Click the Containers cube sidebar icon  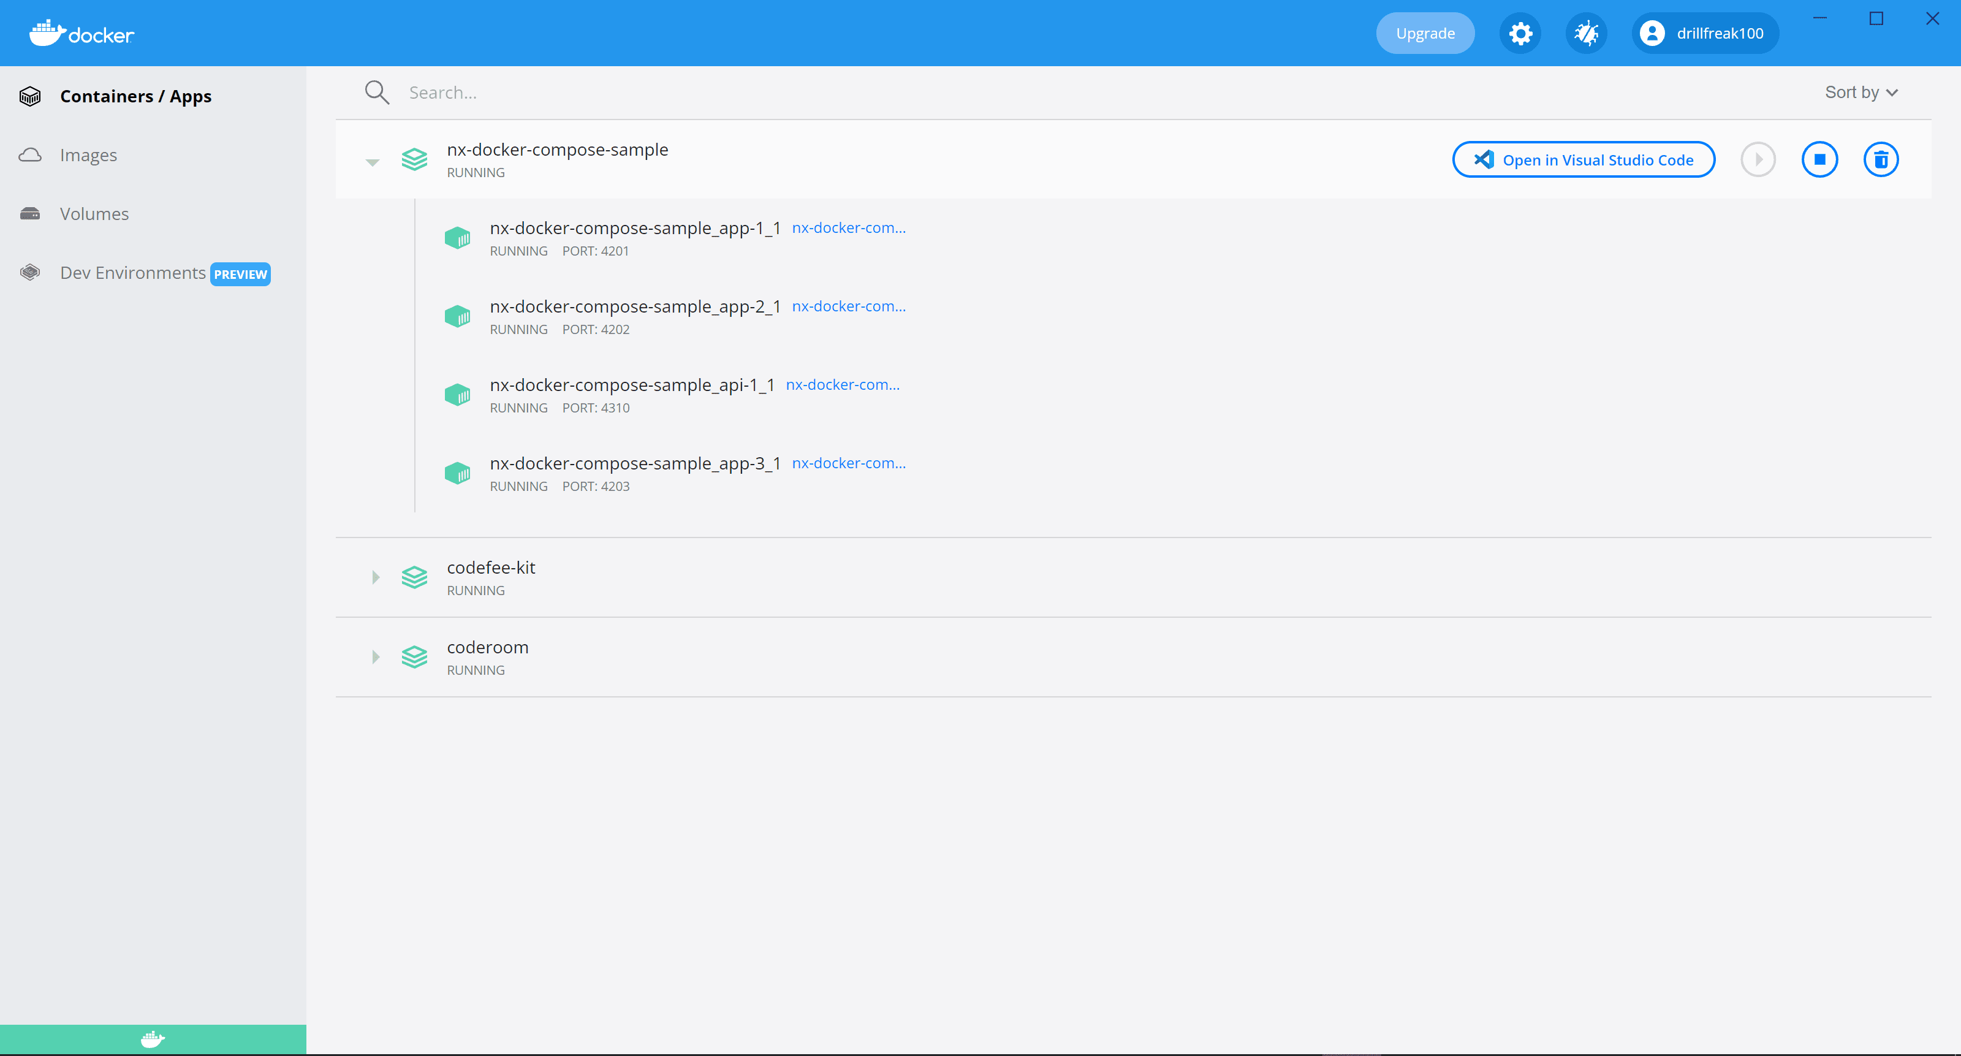(31, 96)
